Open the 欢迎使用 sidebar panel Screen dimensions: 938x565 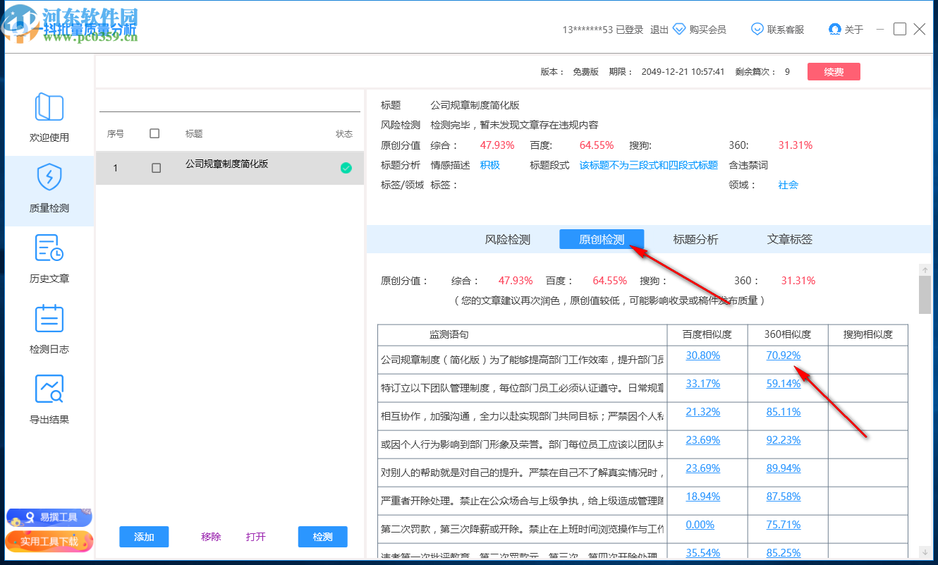[x=49, y=119]
